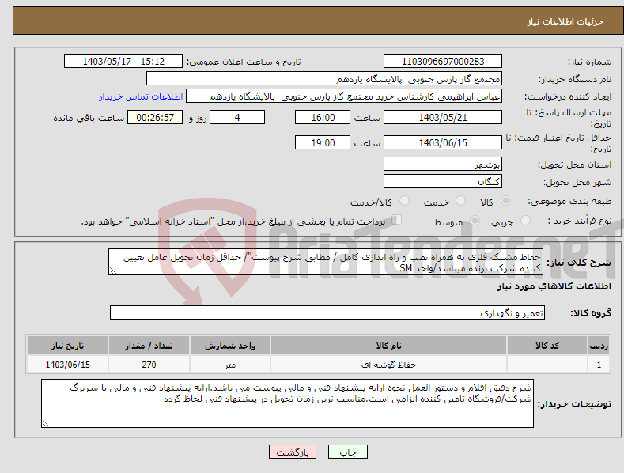This screenshot has width=624, height=473.
Task: Click the unit cell متر
Action: coord(230,365)
